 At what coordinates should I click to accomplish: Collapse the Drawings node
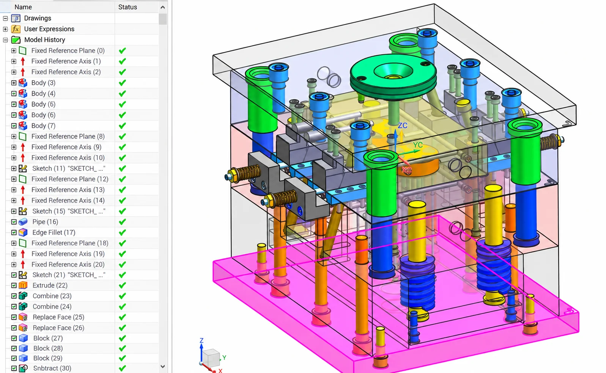pyautogui.click(x=5, y=18)
